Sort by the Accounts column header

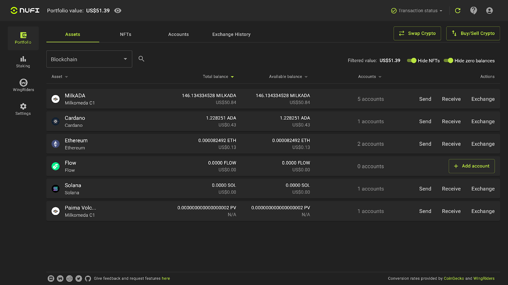tap(370, 77)
